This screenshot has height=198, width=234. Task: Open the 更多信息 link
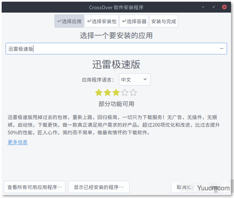click(x=18, y=142)
